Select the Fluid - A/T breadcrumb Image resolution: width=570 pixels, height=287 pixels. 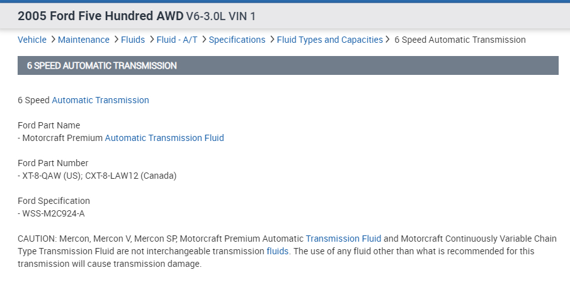coord(177,40)
